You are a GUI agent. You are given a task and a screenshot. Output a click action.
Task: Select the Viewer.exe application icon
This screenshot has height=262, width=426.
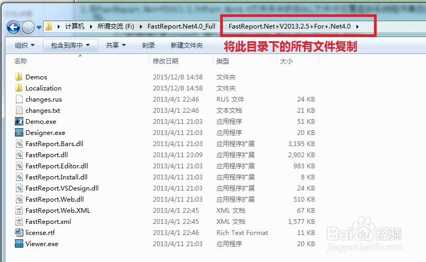click(19, 243)
